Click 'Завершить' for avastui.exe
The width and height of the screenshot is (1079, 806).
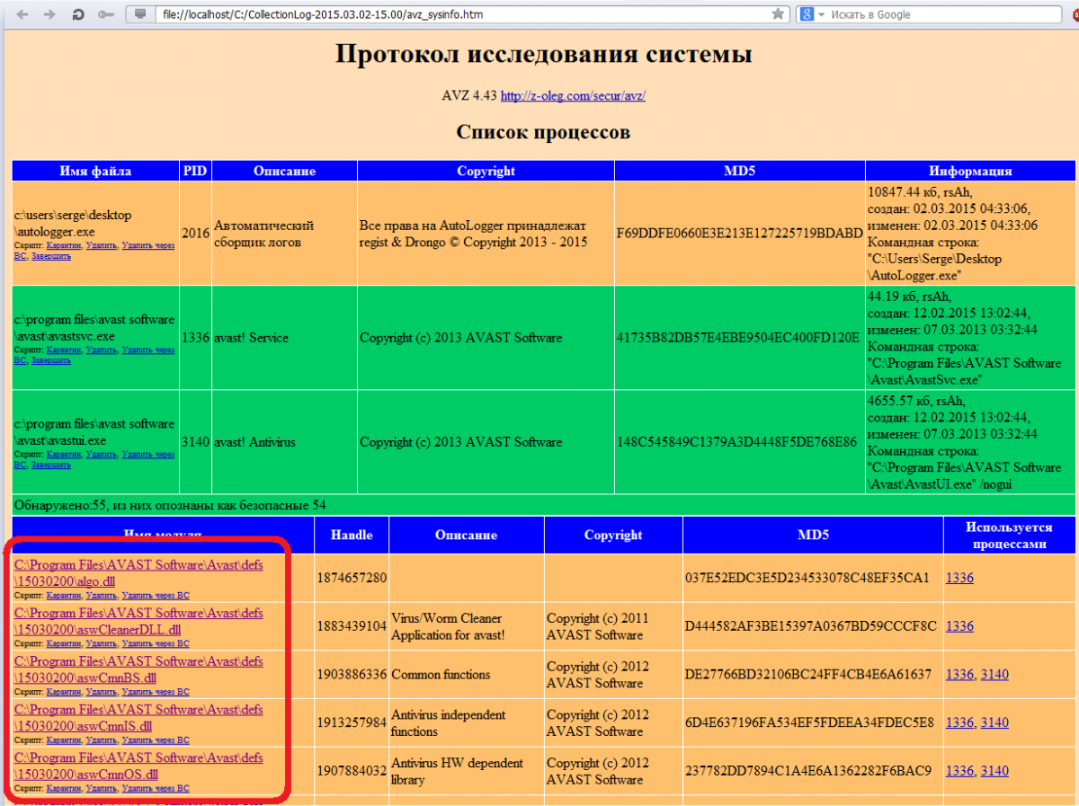51,465
